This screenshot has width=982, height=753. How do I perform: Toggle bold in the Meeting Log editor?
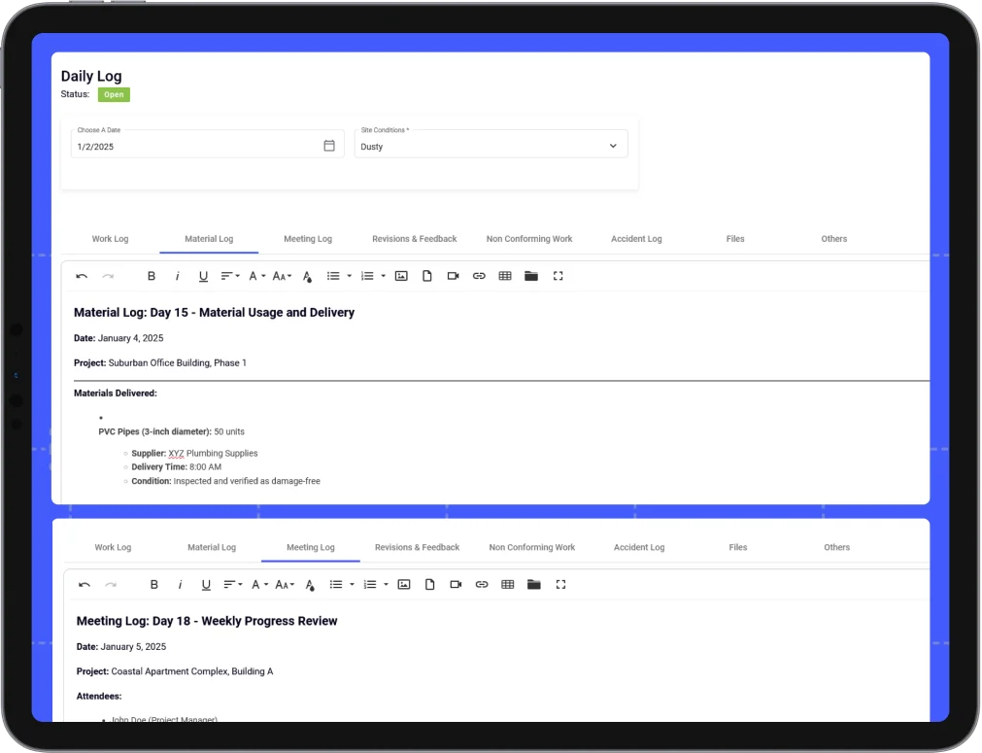point(154,585)
